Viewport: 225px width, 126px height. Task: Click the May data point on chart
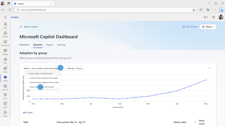(206, 80)
